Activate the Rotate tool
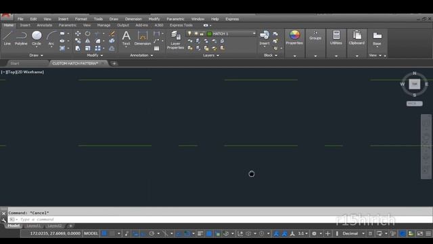433x244 pixels. point(87,33)
